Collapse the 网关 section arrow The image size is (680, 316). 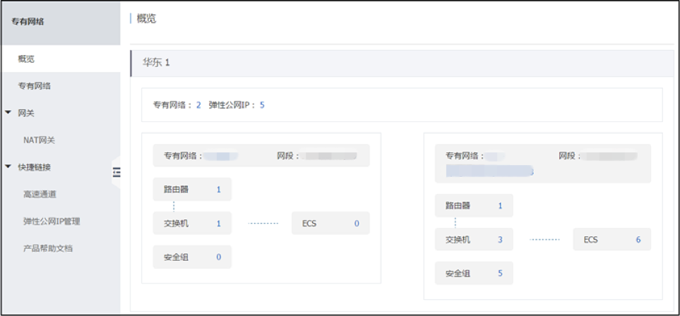coord(8,113)
